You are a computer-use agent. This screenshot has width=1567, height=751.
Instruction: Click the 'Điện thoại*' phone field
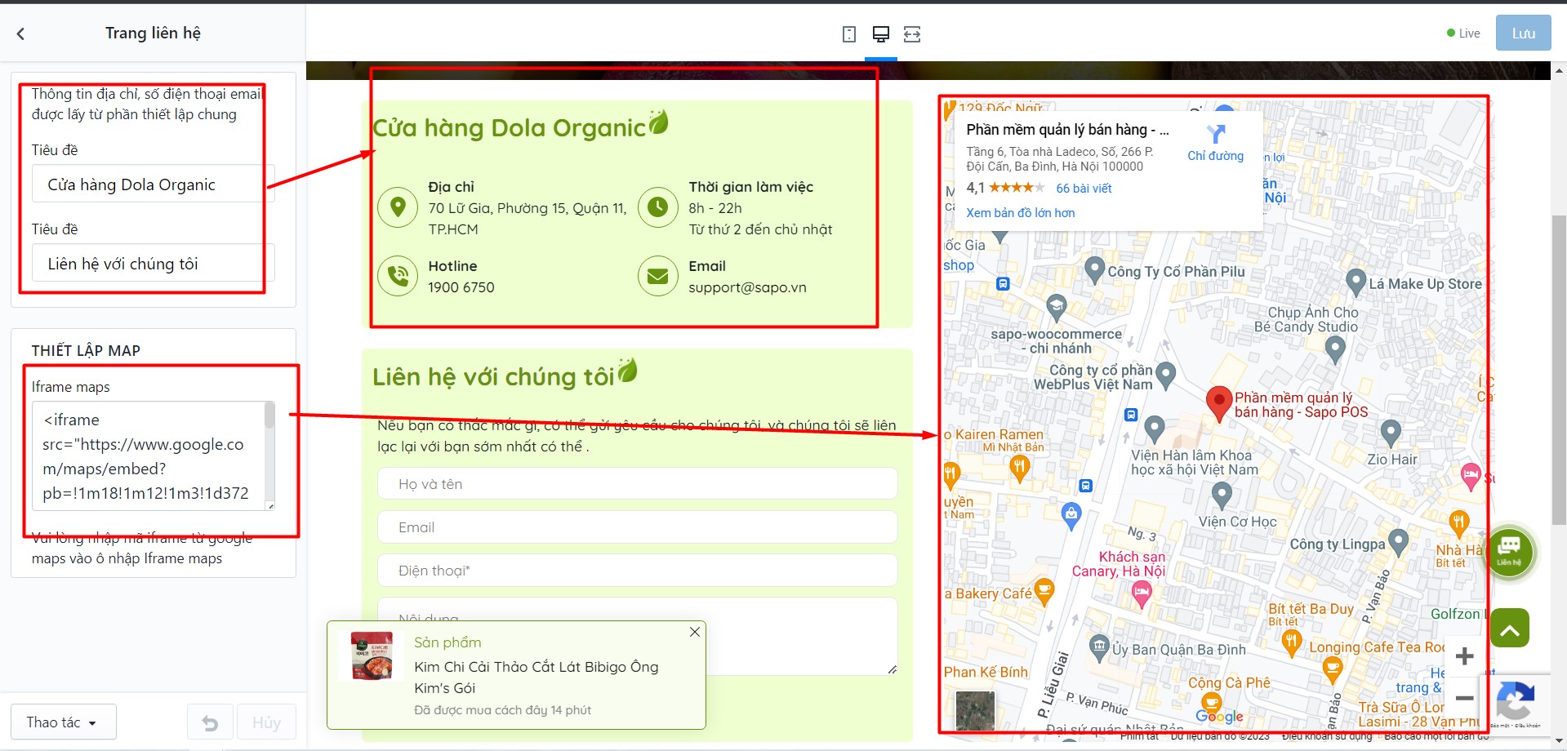click(637, 571)
